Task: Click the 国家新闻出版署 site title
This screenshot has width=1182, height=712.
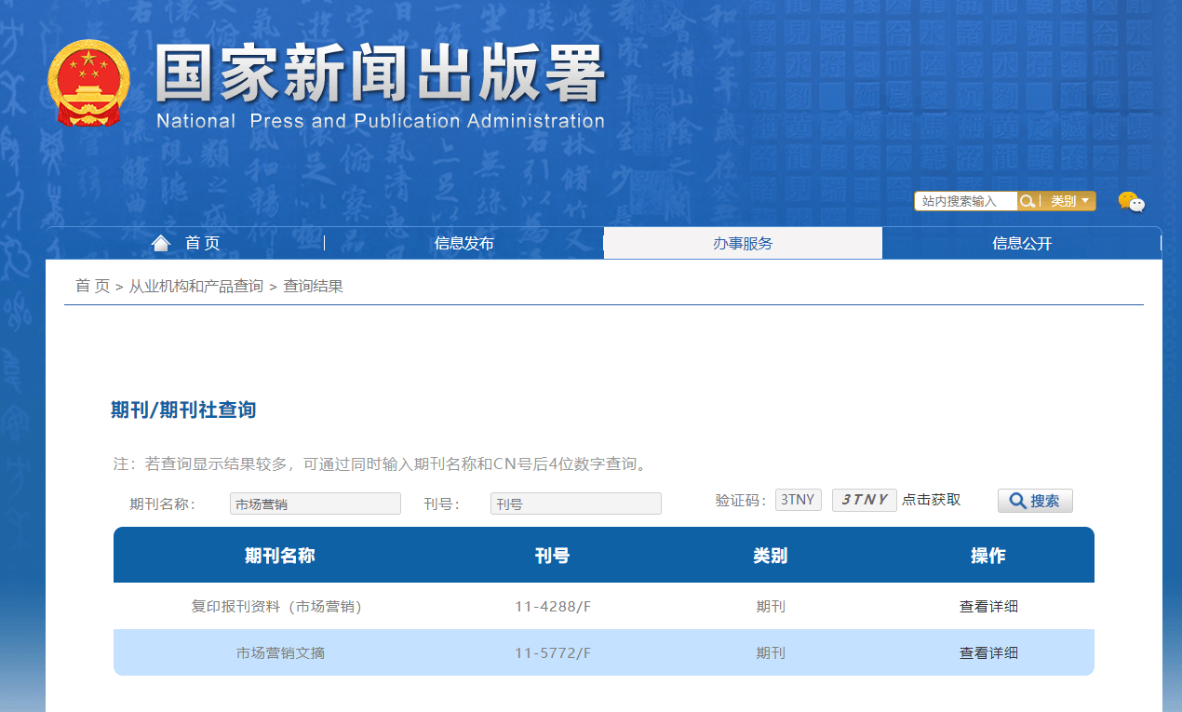Action: click(x=381, y=73)
